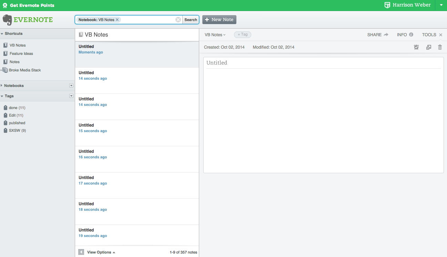Click the Harrison Weber account name

[412, 5]
